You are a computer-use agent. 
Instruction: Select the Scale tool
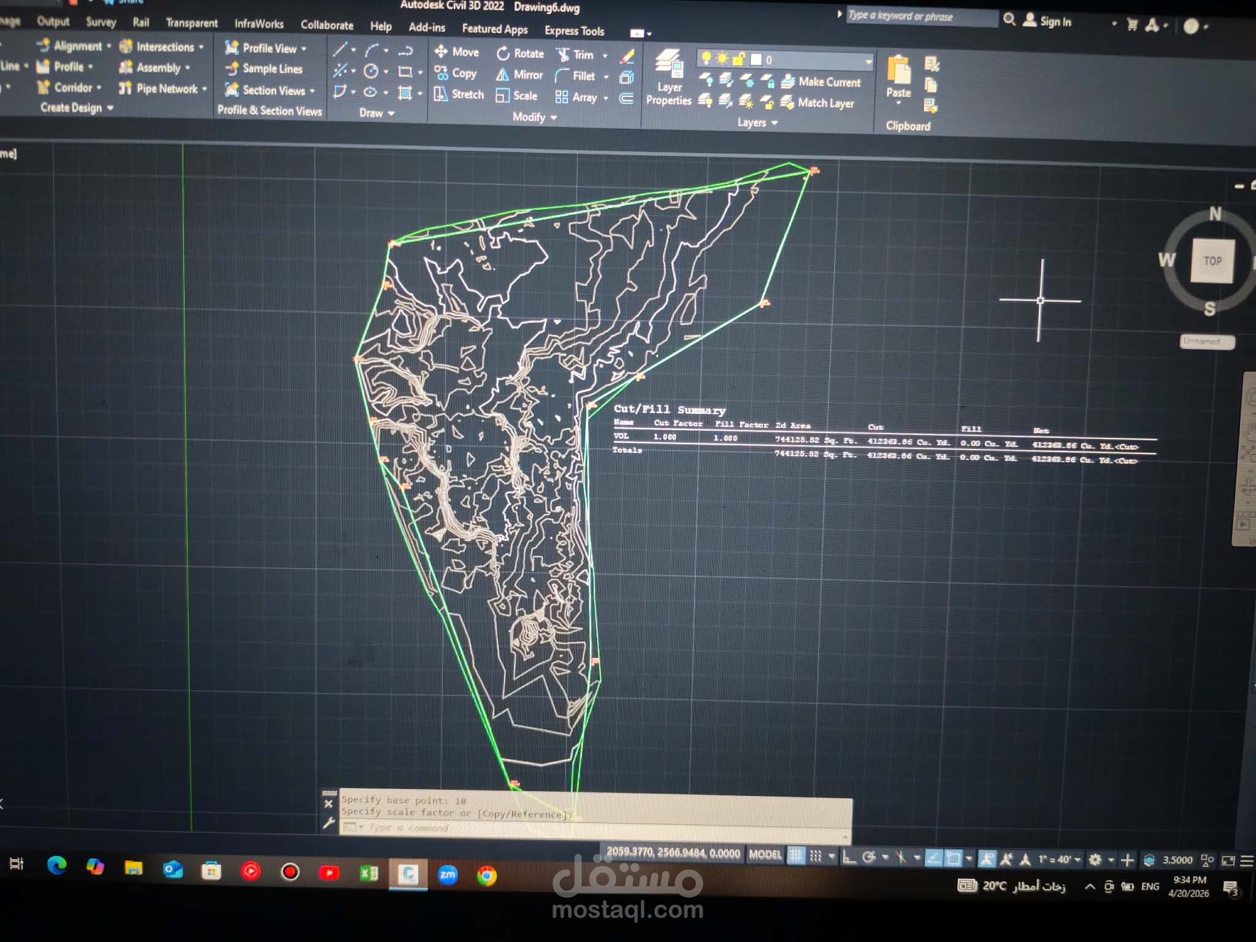[516, 96]
